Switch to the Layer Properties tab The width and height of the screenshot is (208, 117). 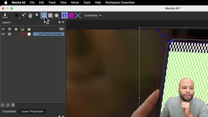(x=32, y=111)
